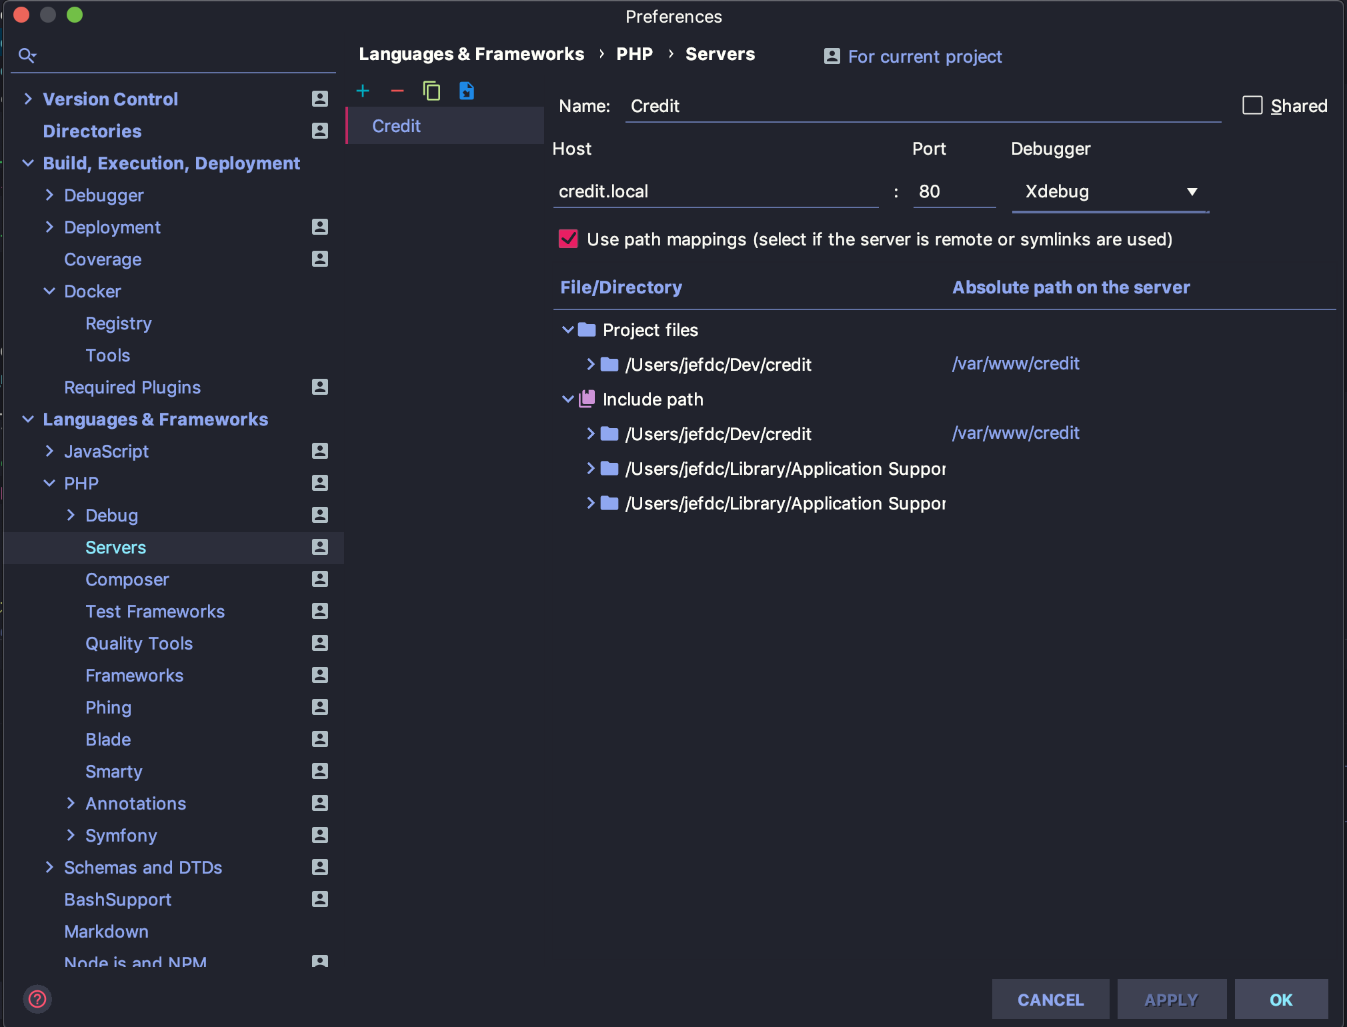Remove the Credit server using the minus icon
This screenshot has height=1027, width=1347.
tap(398, 91)
